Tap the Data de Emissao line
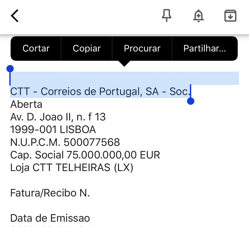Screen dimensions: 249x227 [x=50, y=218]
